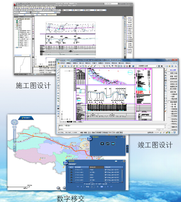The image size is (181, 202).
Task: Open the 插入(I) menu
Action: click(81, 63)
